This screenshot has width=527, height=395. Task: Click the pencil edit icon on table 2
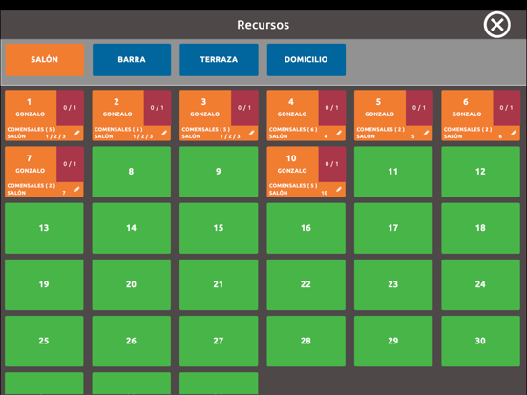164,133
